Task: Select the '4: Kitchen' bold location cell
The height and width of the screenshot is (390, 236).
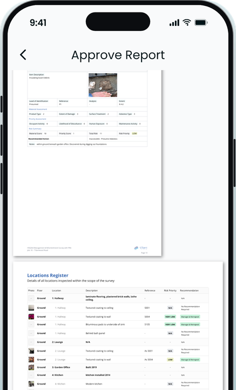Action: pyautogui.click(x=57, y=375)
